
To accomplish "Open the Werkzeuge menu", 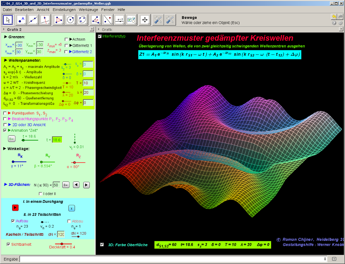I will coord(89,10).
